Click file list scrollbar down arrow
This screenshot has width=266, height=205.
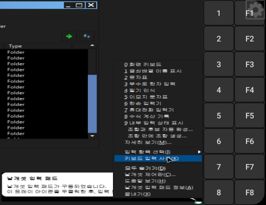[92, 136]
